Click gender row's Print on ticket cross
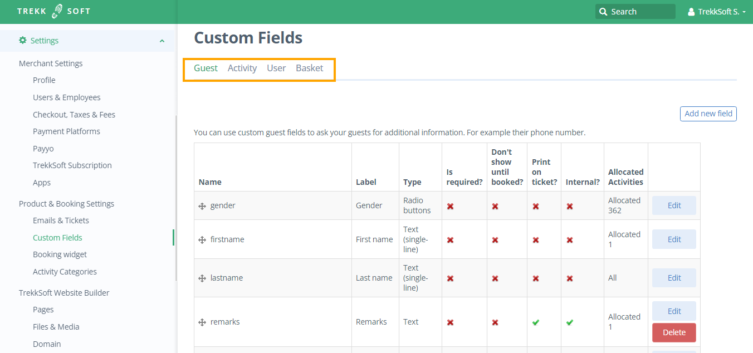Screen dimensions: 753x353 (x=535, y=206)
